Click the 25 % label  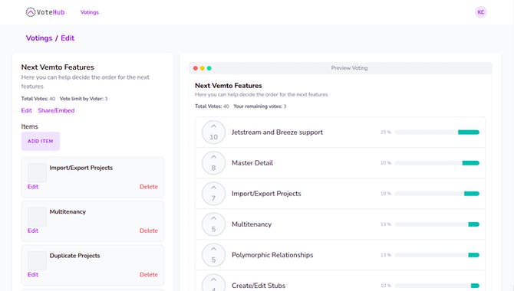[386, 132]
